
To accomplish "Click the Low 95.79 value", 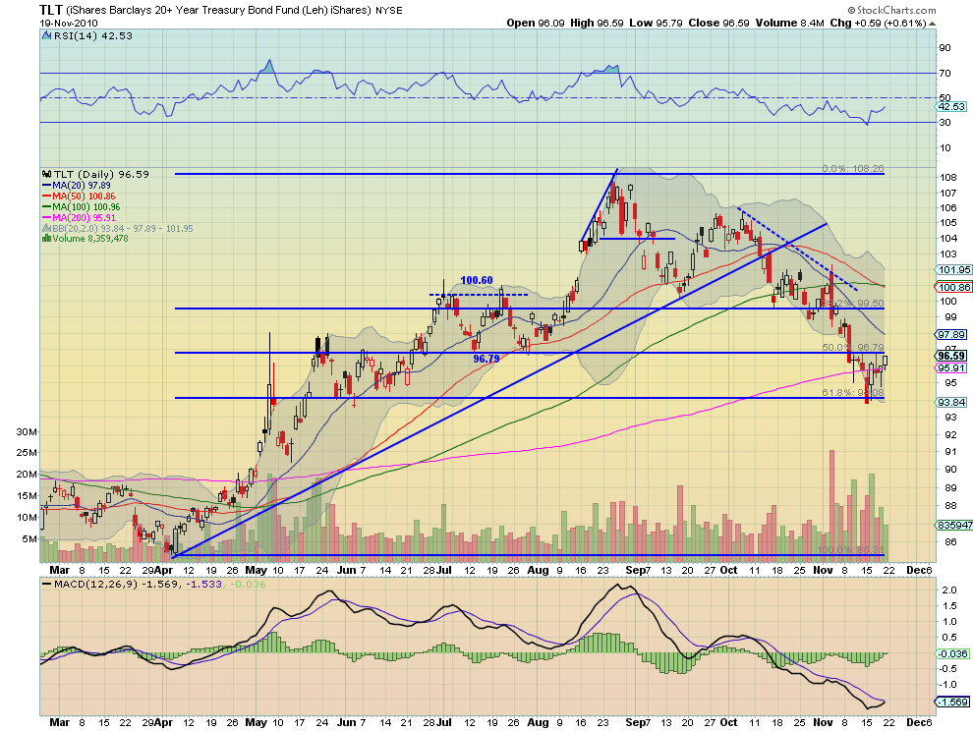I will pos(656,23).
